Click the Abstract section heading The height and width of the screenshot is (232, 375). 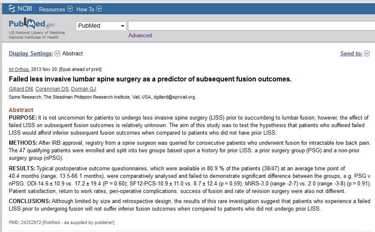tap(21, 110)
